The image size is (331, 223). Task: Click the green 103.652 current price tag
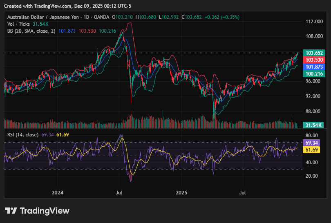(314, 53)
